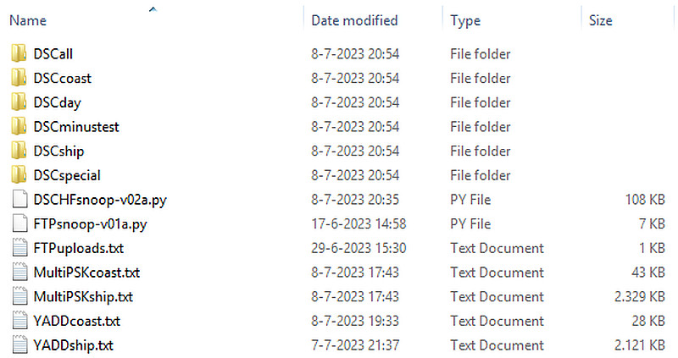Click the DSCHFsnoop-v02a.py file icon

20,200
